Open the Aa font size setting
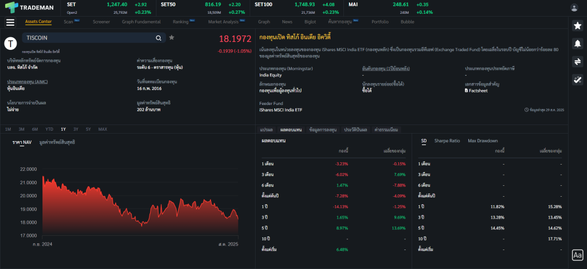 pos(577,255)
